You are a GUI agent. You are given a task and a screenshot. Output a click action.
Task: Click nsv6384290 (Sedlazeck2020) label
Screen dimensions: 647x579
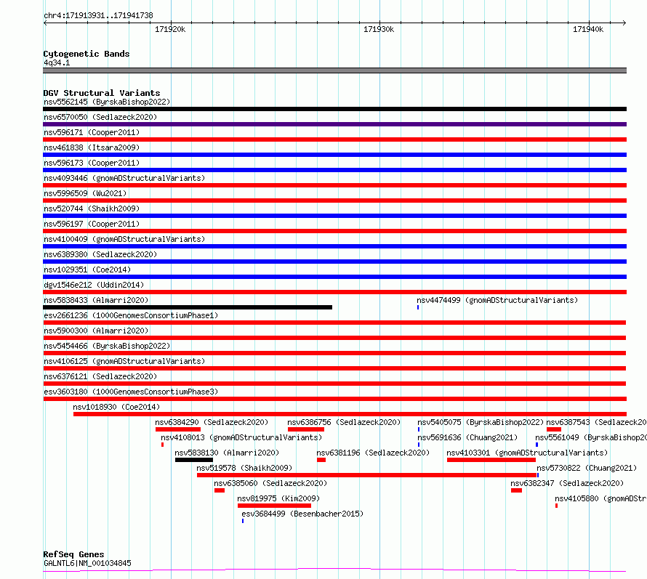coord(212,422)
